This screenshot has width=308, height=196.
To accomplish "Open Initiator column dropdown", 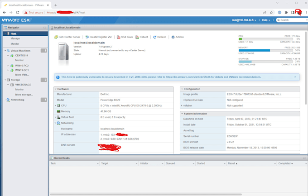I will [x=163, y=163].
